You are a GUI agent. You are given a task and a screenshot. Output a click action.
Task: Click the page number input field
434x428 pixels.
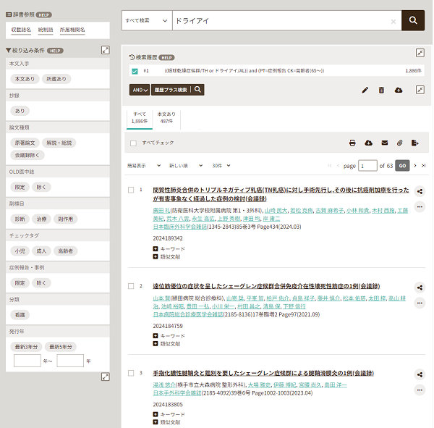[367, 166]
